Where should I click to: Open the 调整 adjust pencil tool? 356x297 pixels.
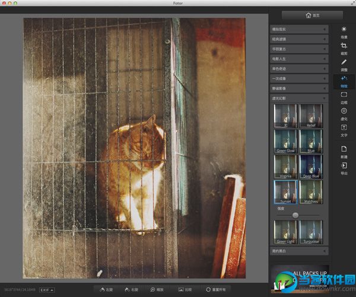(344, 63)
